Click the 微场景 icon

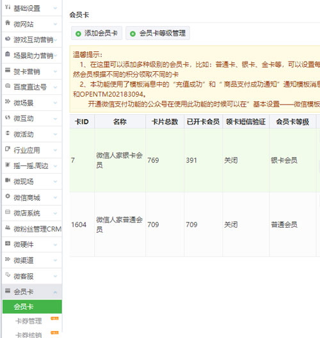tap(8, 101)
